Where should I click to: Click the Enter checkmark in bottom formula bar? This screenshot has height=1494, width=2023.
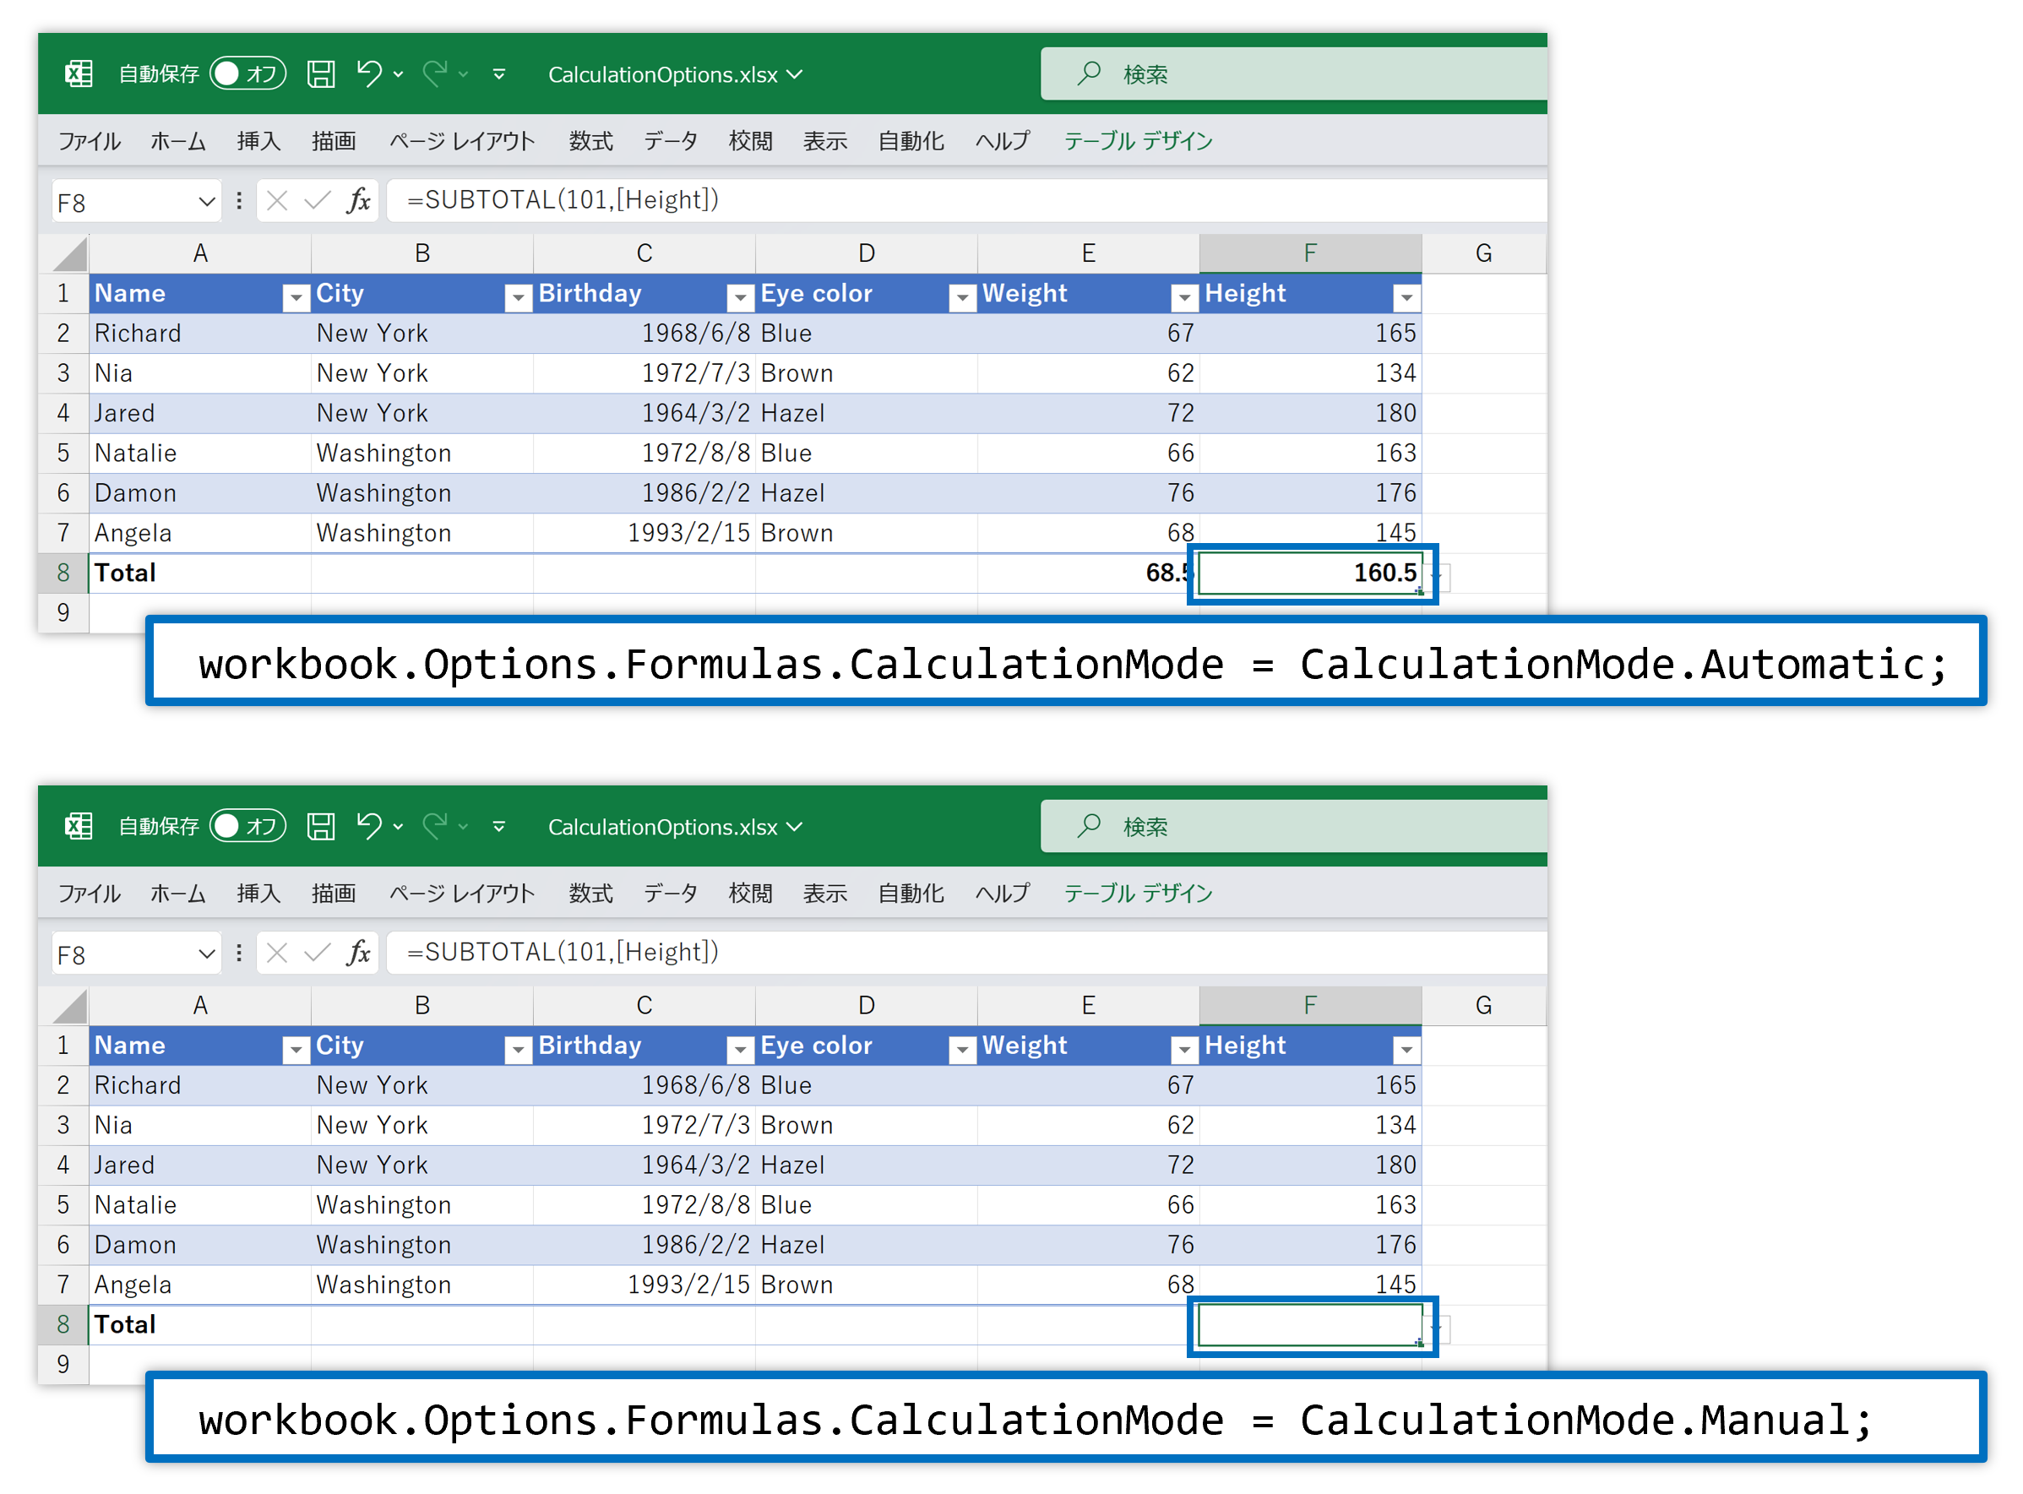click(317, 953)
